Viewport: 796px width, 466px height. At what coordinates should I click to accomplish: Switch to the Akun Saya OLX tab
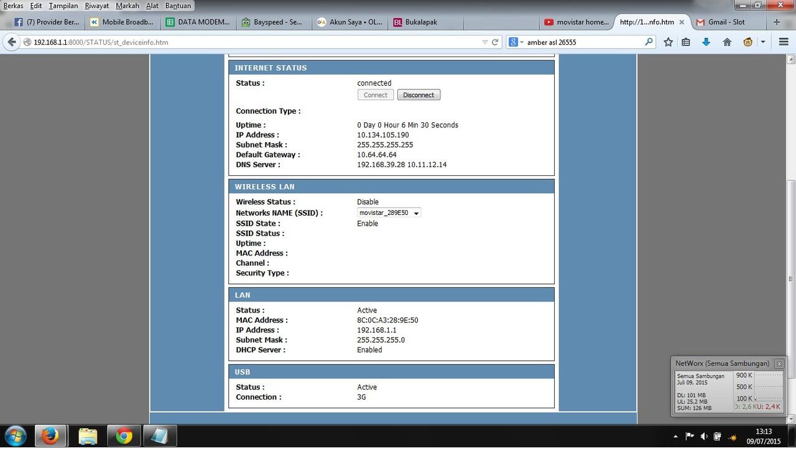(349, 22)
